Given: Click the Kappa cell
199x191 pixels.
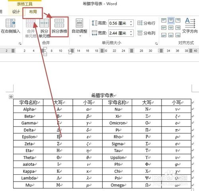Looking at the screenshot, I should tap(28, 171).
